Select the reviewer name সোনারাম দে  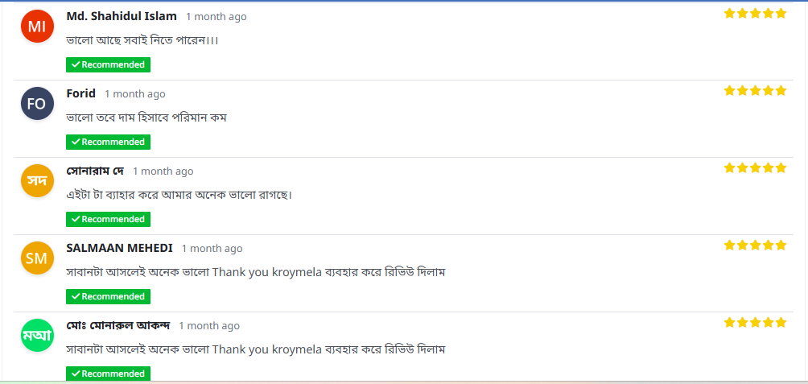point(95,171)
